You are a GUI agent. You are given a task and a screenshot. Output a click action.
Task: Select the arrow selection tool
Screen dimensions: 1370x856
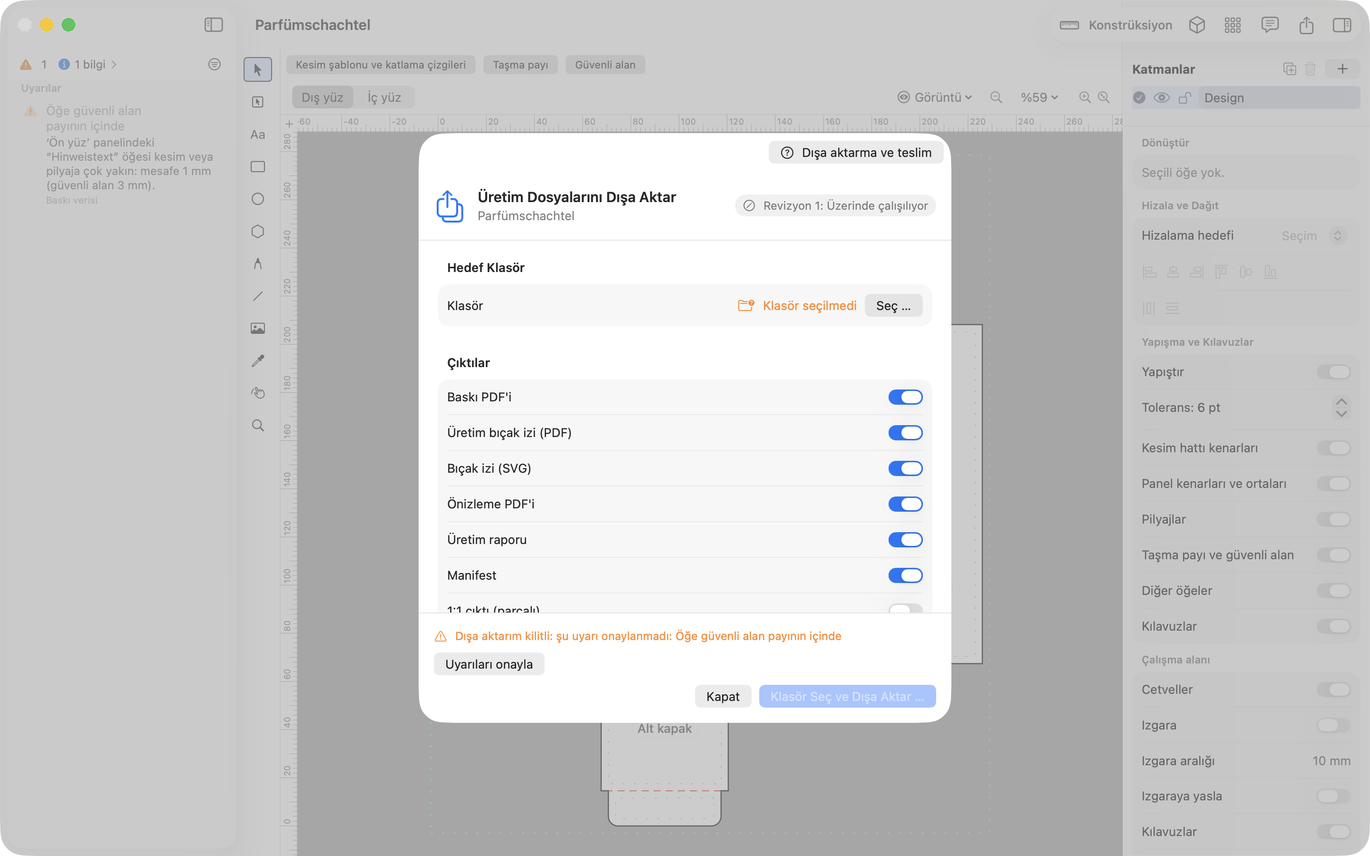257,69
